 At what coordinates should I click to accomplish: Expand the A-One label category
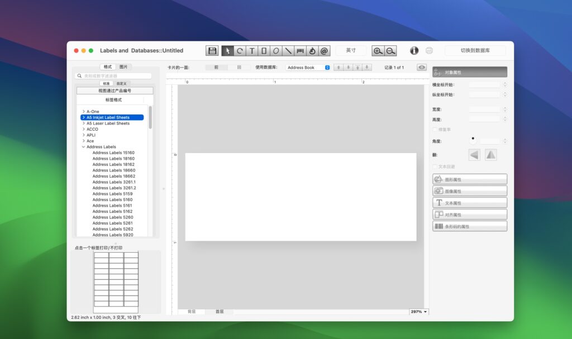coord(84,111)
